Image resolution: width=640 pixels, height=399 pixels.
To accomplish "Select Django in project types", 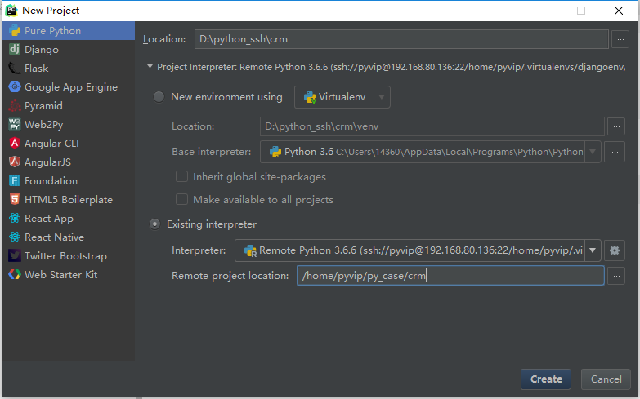I will 69,49.
